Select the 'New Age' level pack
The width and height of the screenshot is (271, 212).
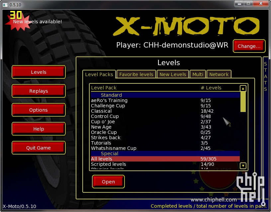click(x=165, y=127)
